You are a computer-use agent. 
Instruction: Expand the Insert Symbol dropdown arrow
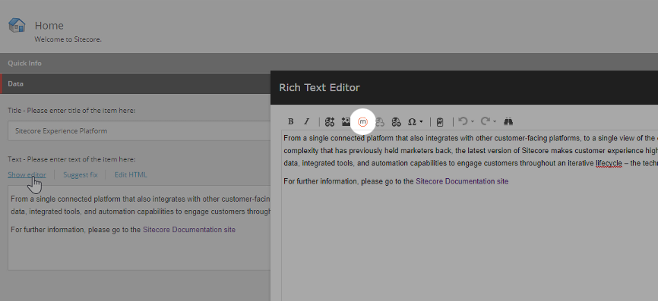[x=421, y=122]
